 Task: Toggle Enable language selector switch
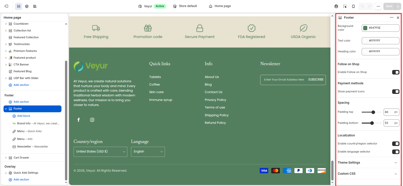point(396,152)
